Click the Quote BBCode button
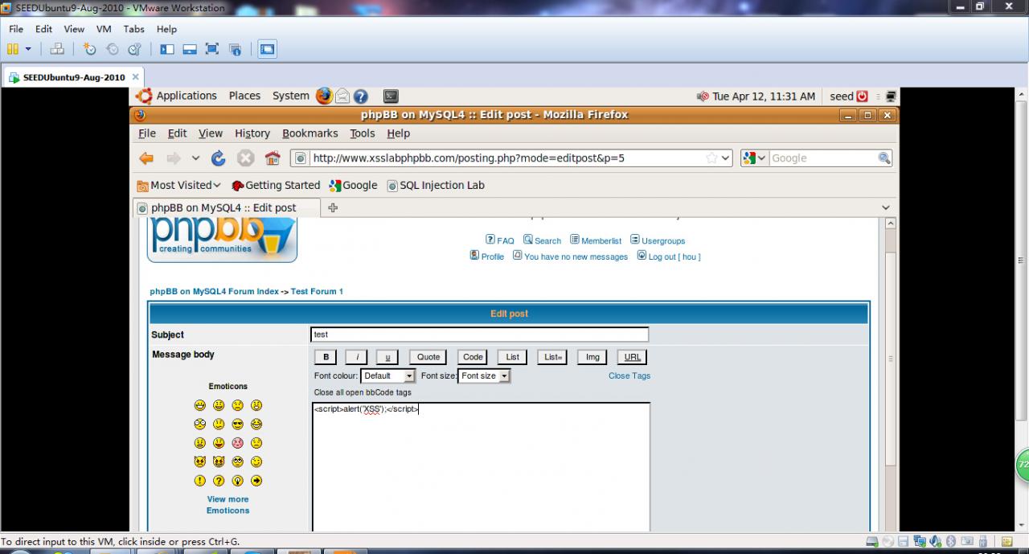Image resolution: width=1029 pixels, height=554 pixels. pos(428,357)
